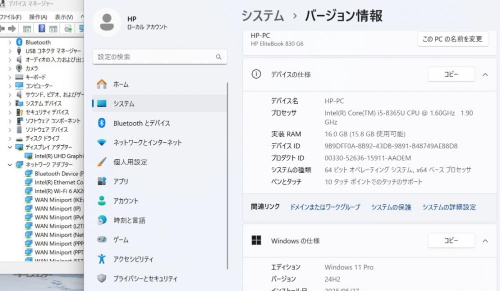This screenshot has height=291, width=500.
Task: Click the 16.0 GB RAM value
Action: pos(365,134)
